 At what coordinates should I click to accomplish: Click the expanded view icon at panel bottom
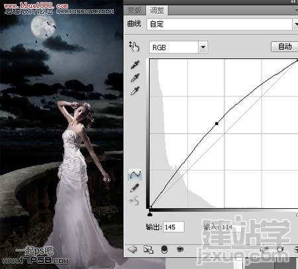148,250
